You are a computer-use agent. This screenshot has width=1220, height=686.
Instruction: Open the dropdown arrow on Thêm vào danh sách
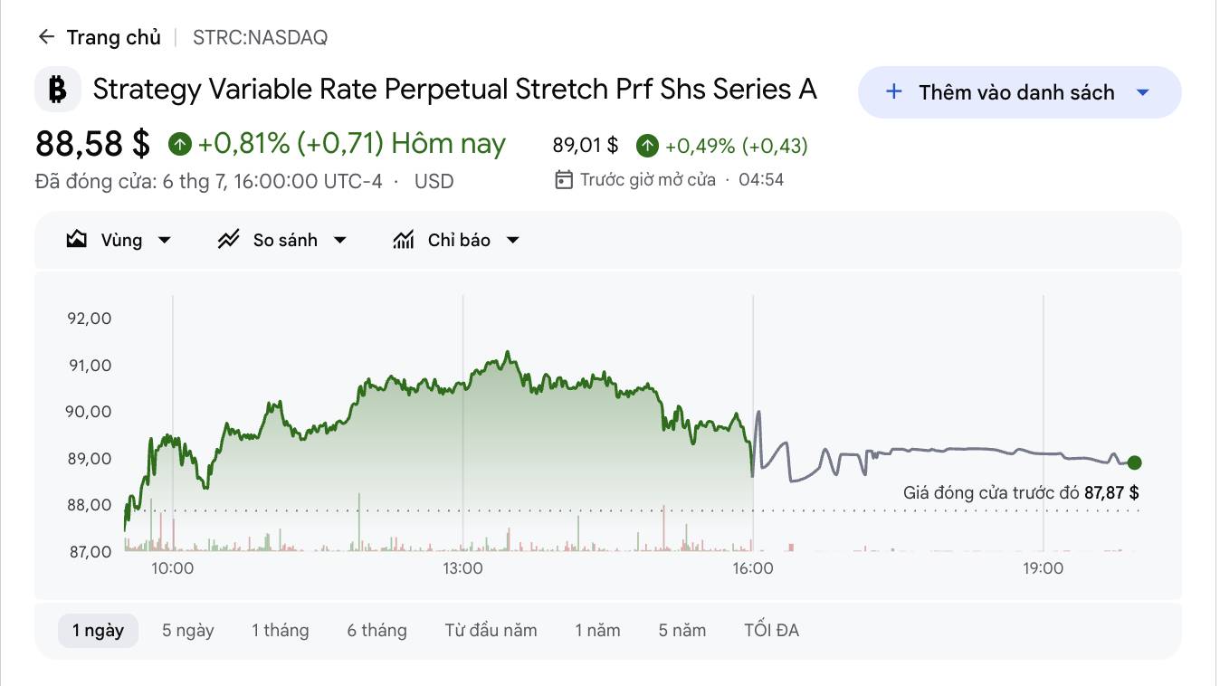tap(1142, 92)
